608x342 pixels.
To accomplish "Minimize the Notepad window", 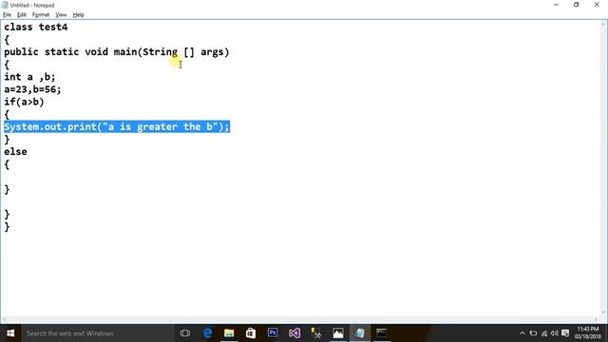I will tap(557, 5).
